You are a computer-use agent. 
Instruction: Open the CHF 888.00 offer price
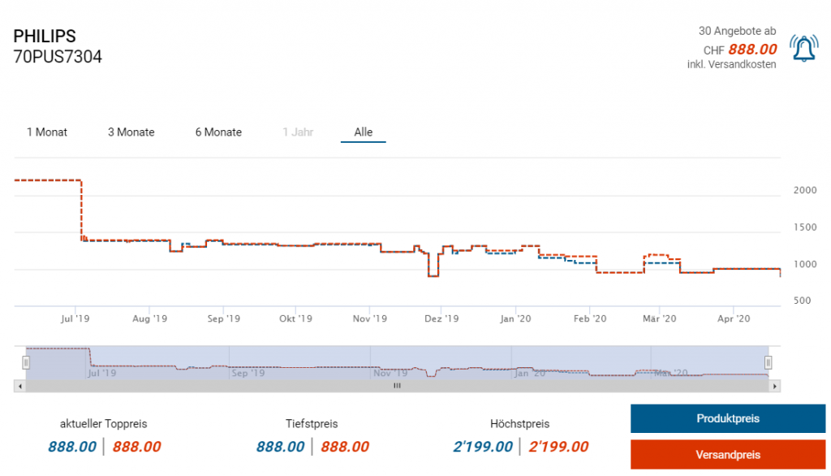[x=752, y=49]
